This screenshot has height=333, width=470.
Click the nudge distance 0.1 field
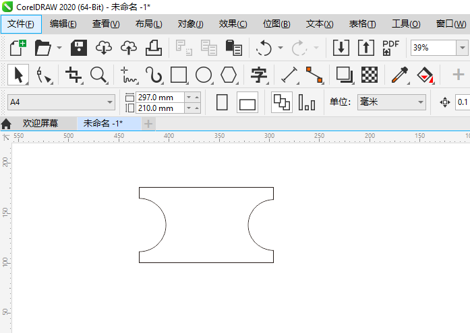tap(463, 102)
